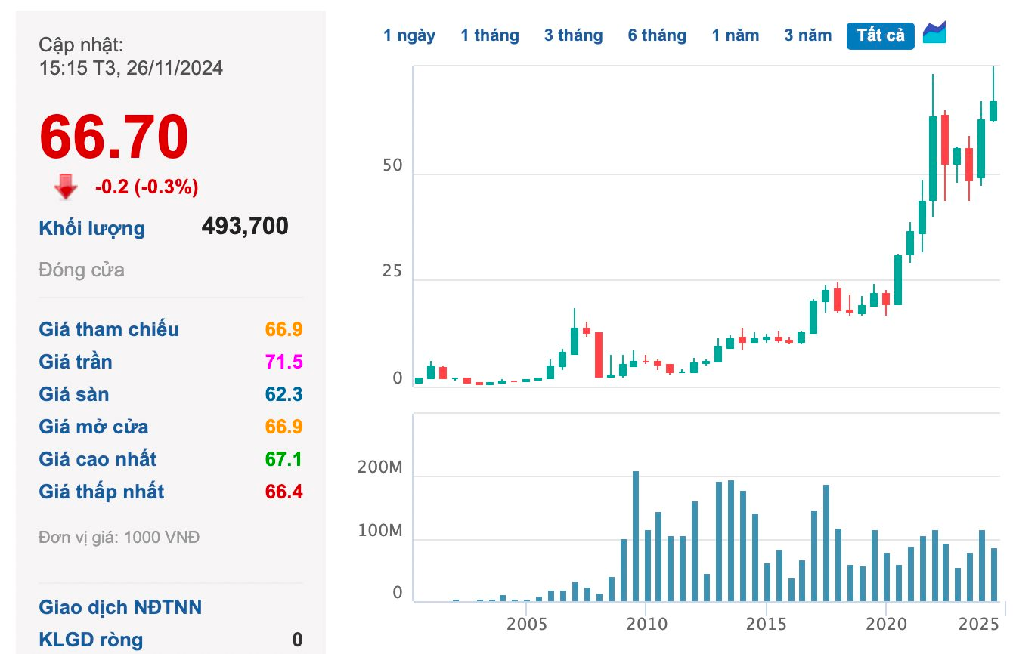Select the '1 tháng' time range tab
Screen dimensions: 1013x654
tap(490, 35)
